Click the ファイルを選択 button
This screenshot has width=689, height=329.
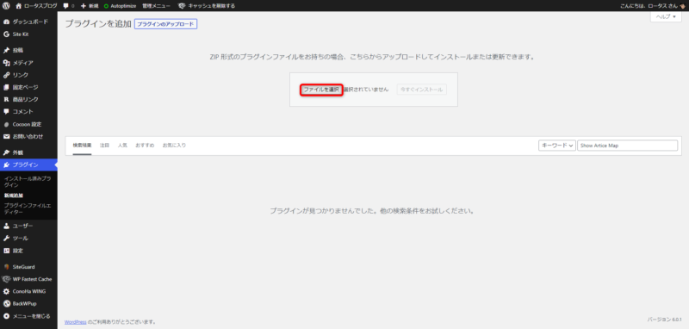(x=321, y=90)
